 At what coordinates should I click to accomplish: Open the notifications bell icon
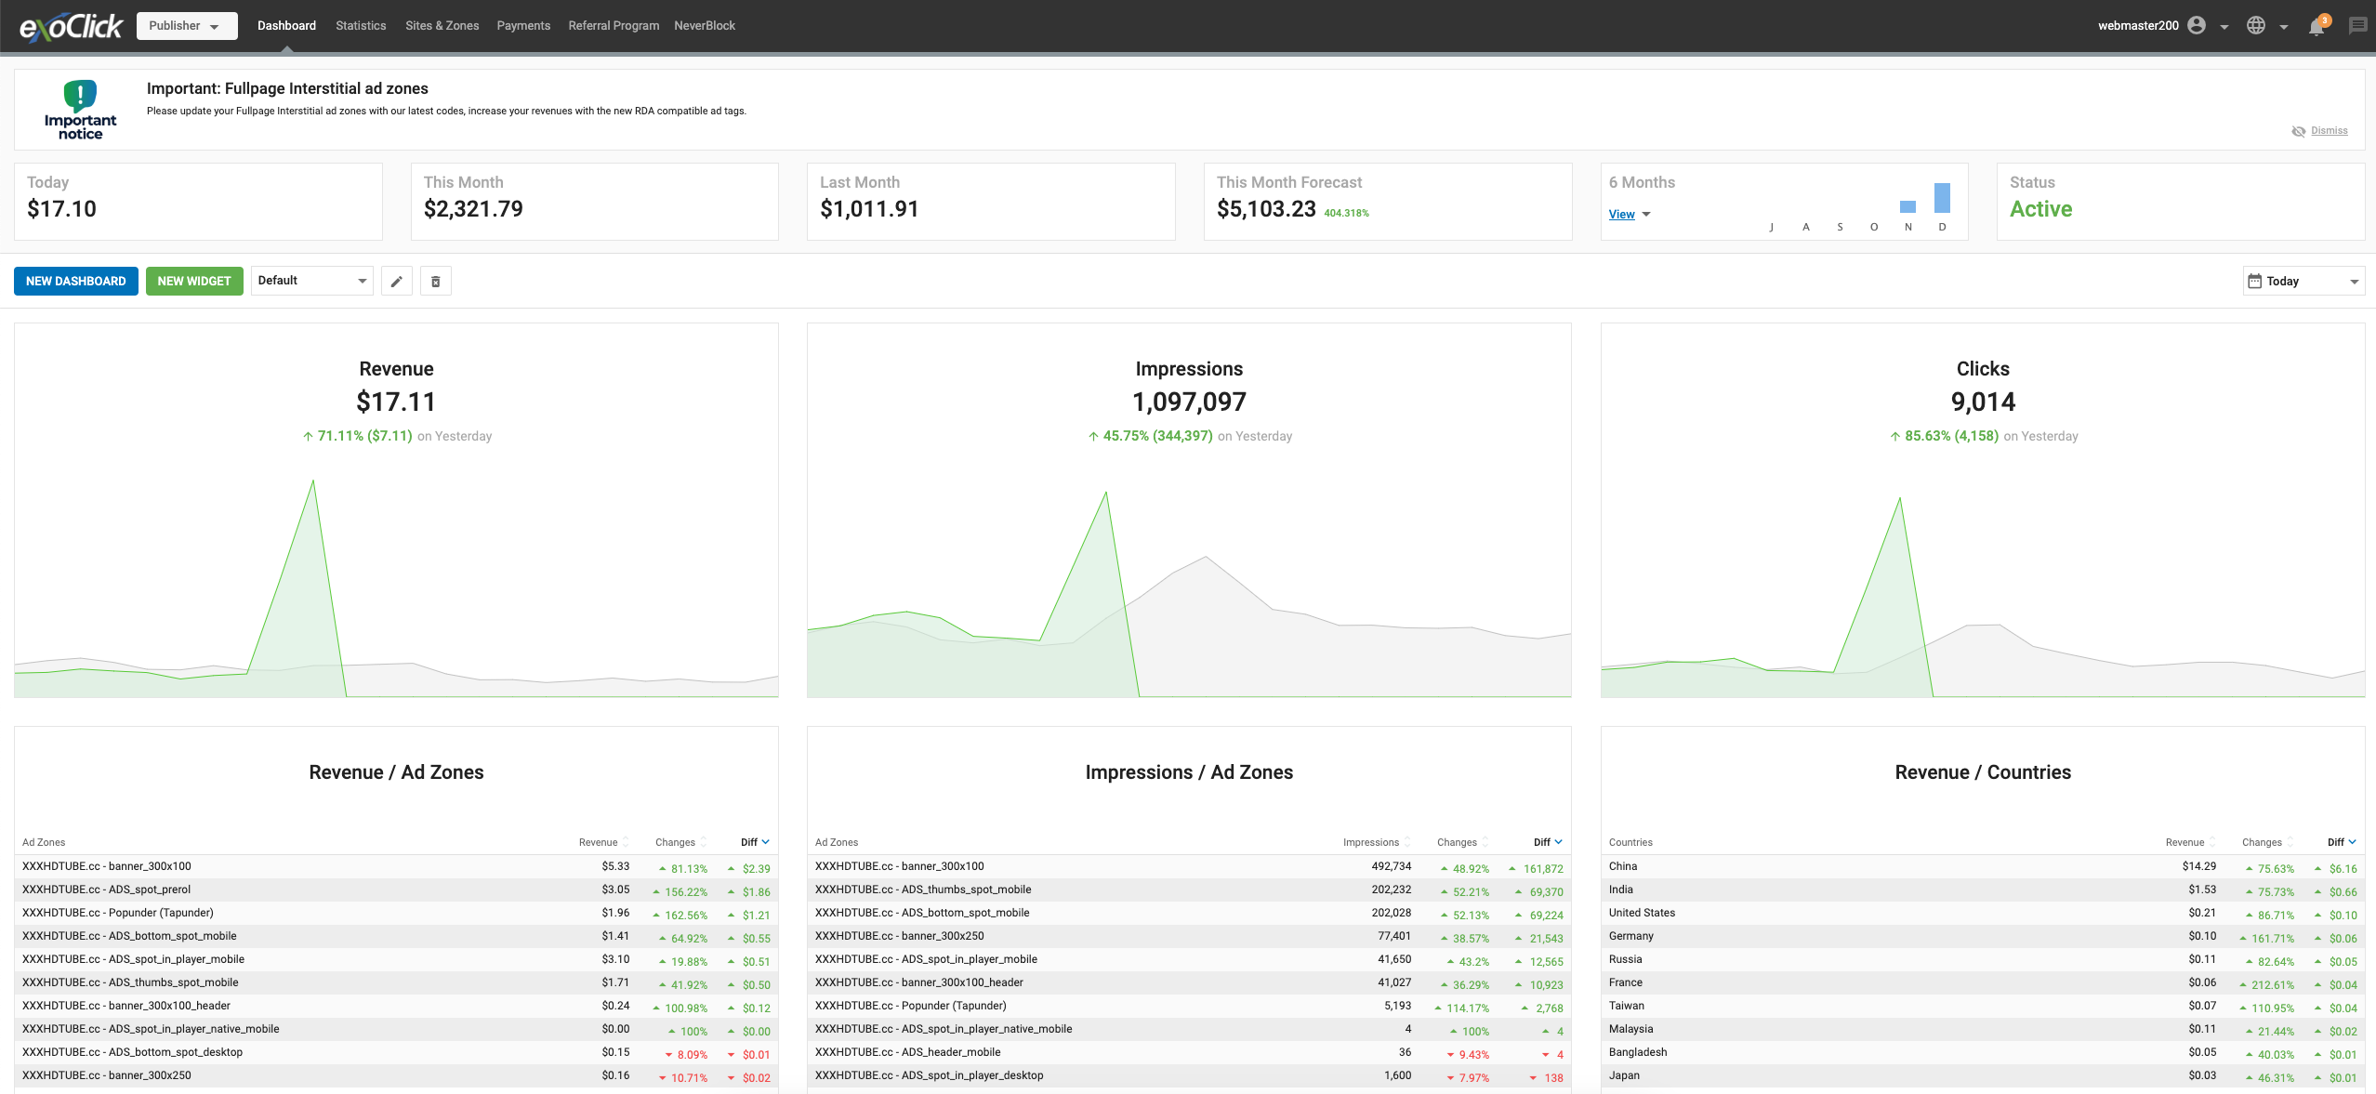click(x=2317, y=26)
